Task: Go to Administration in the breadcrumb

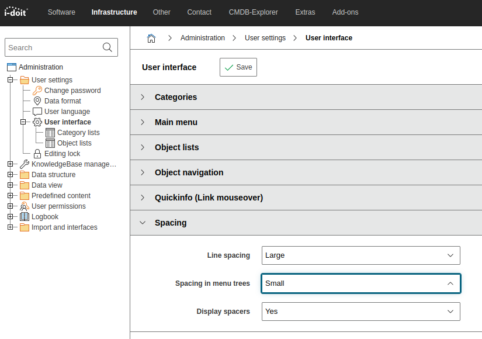Action: (203, 38)
